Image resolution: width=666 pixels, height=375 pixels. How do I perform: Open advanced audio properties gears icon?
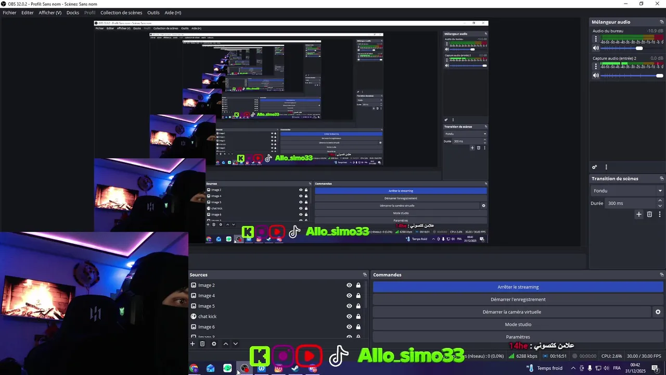[595, 167]
